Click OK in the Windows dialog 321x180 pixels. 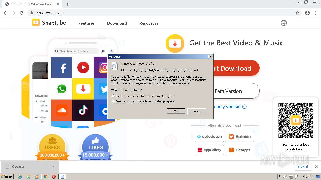pos(176,111)
